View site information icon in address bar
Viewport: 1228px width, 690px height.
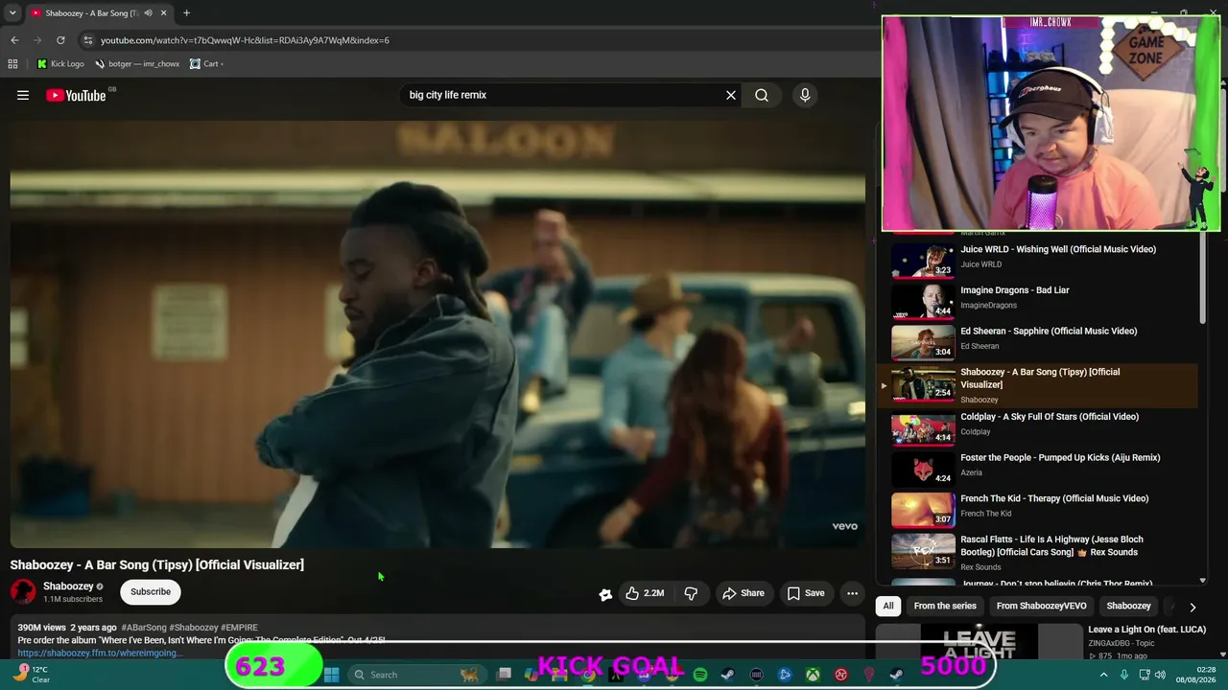tap(87, 40)
